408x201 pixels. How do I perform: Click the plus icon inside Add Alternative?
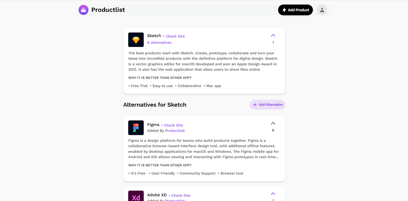254,105
